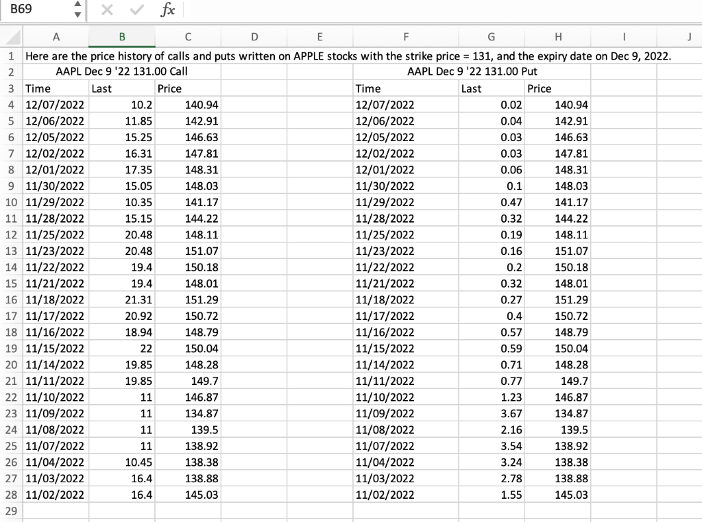The height and width of the screenshot is (522, 702).
Task: Select column D header
Action: click(254, 37)
